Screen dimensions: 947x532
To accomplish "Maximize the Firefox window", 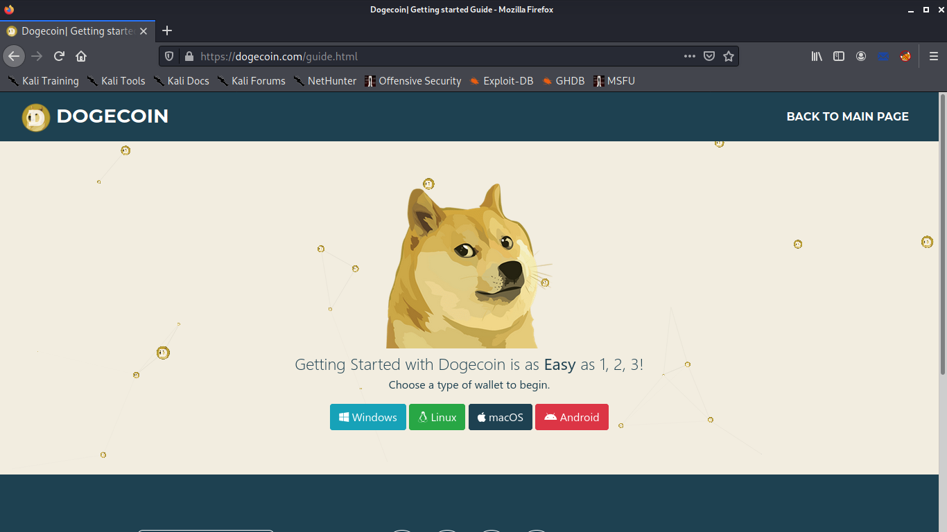I will click(x=926, y=10).
